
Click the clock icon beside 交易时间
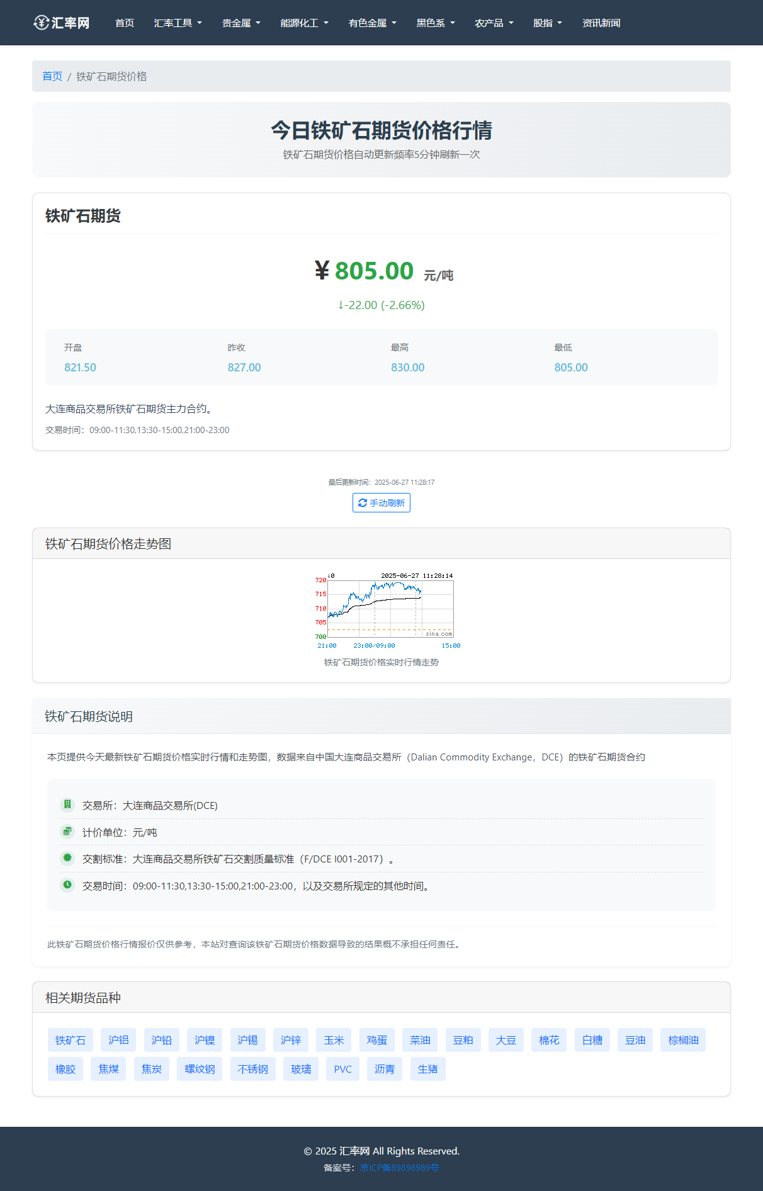point(67,885)
